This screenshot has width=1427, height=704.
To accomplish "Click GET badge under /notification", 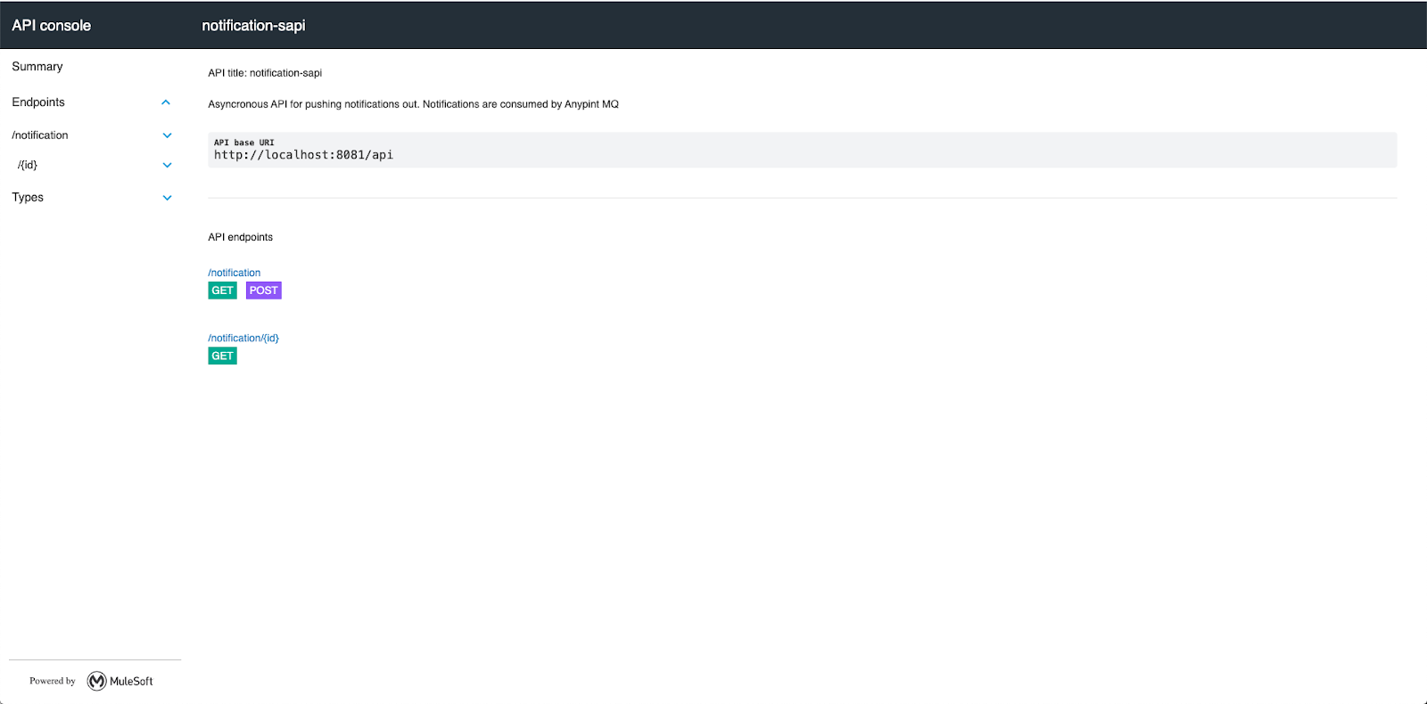I will click(222, 291).
